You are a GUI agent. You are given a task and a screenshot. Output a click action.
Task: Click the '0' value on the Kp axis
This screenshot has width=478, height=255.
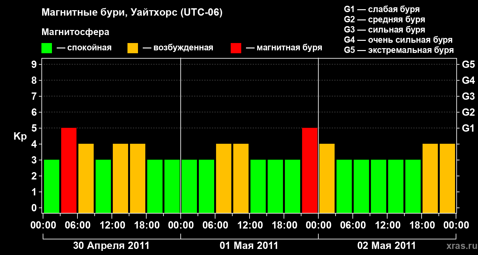click(35, 208)
